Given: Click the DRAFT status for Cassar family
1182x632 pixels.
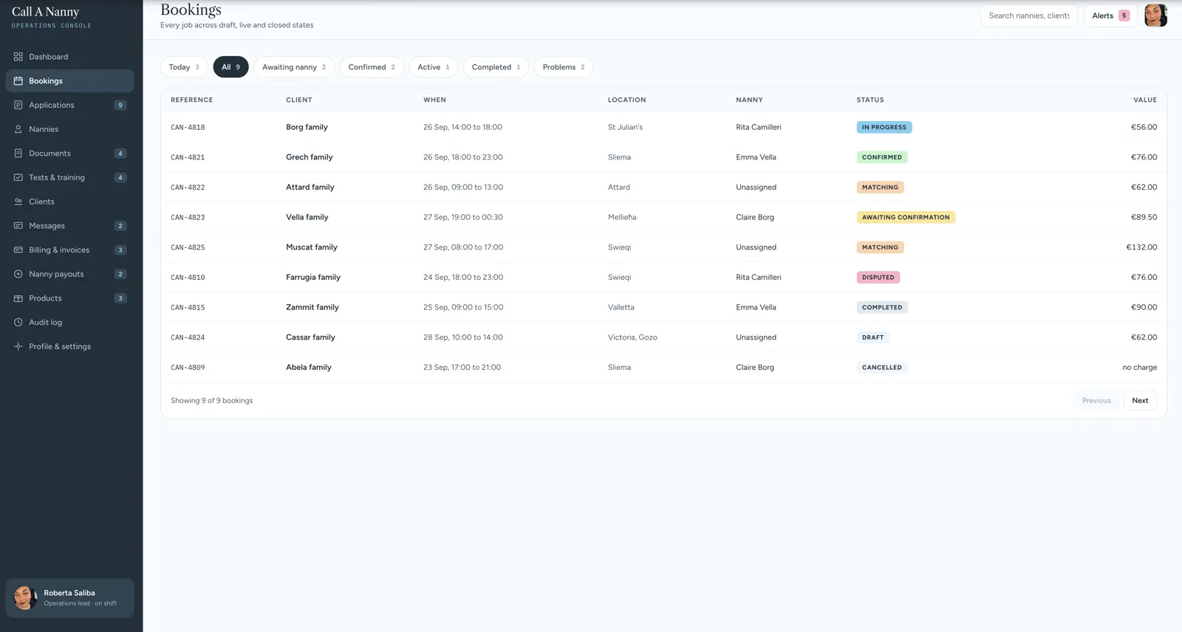Looking at the screenshot, I should [x=873, y=337].
